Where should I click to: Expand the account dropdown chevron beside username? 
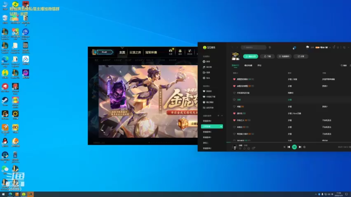point(330,47)
